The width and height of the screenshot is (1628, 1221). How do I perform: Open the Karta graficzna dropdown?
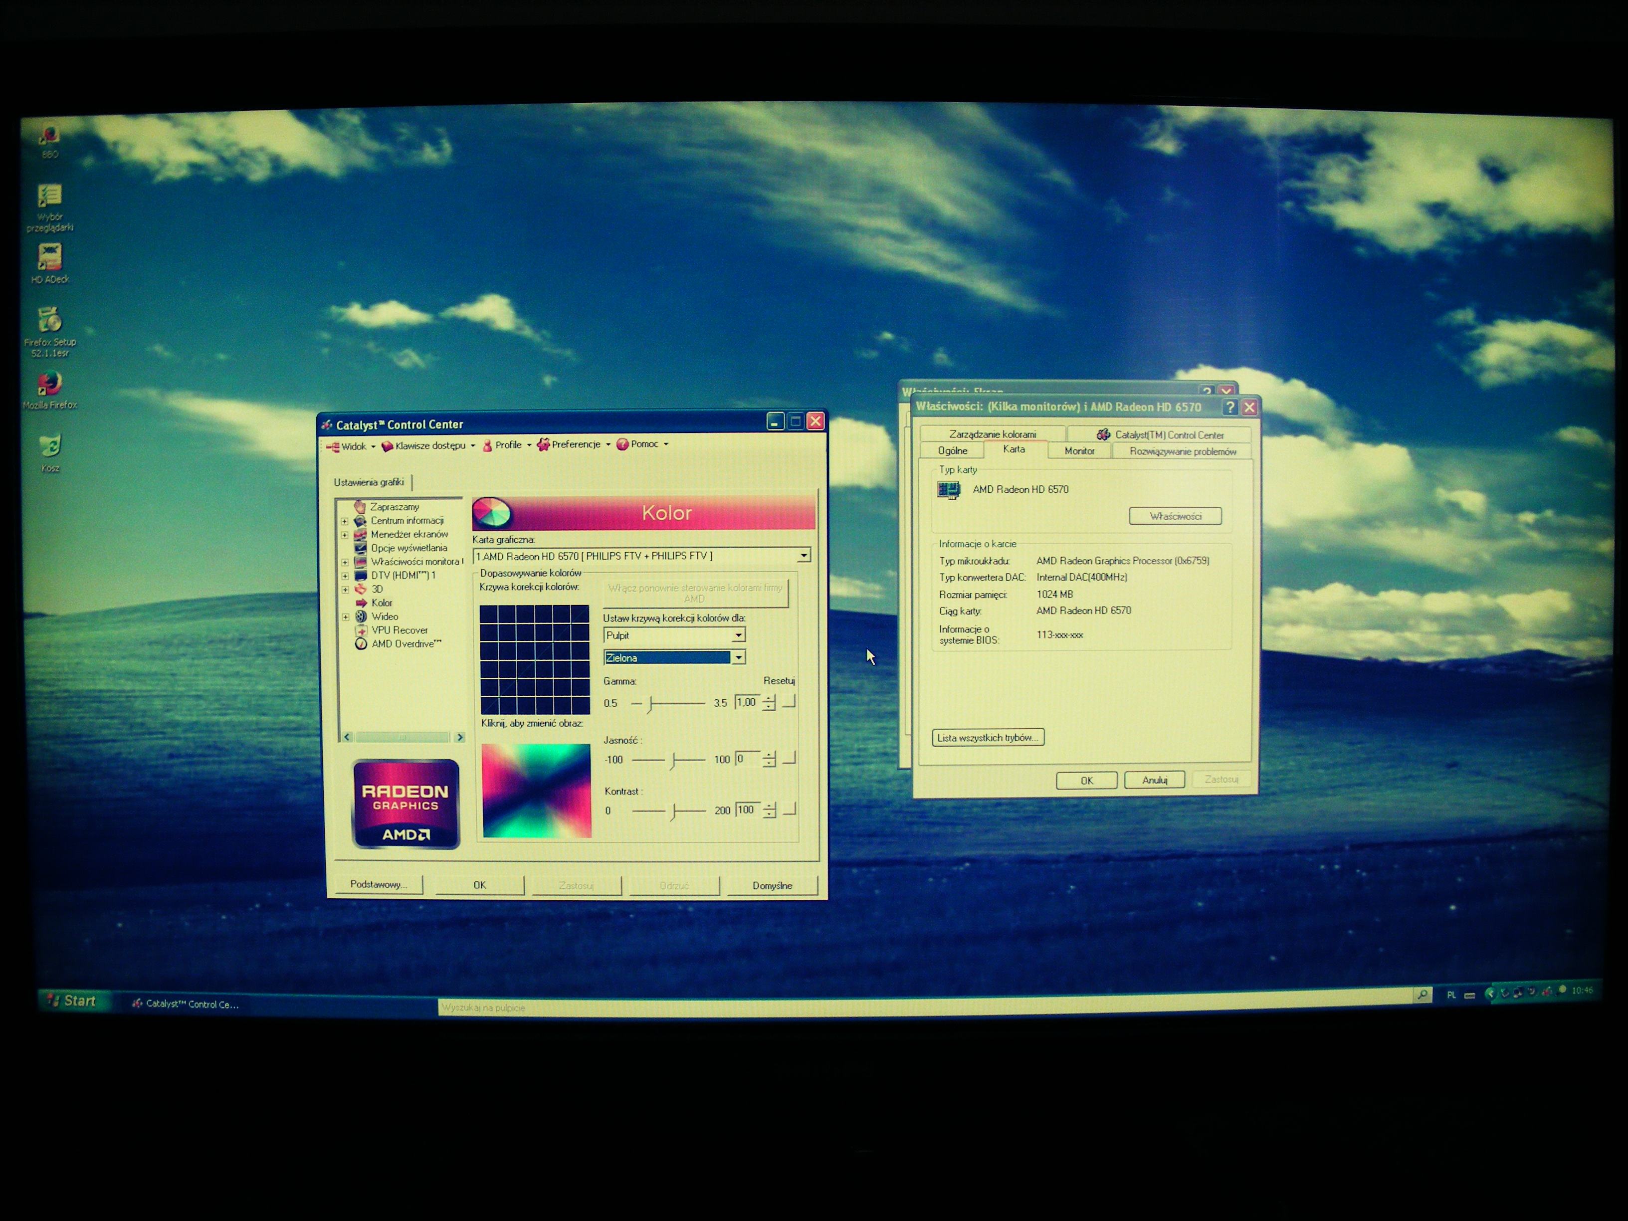804,556
